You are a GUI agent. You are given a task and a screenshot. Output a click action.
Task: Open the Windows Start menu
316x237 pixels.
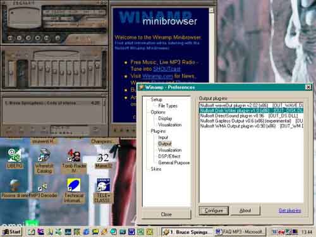tap(12, 232)
